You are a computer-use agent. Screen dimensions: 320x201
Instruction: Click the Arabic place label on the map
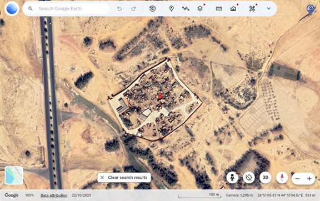point(160,85)
